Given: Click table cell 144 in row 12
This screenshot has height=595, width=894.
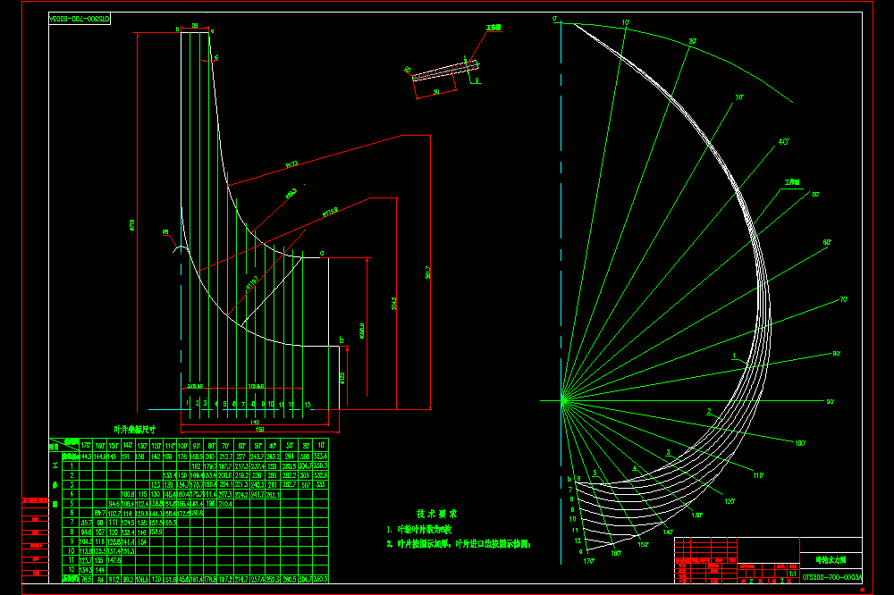Looking at the screenshot, I should coord(100,569).
